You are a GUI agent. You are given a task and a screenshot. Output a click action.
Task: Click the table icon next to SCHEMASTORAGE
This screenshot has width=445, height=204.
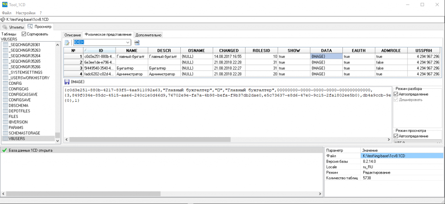5,133
